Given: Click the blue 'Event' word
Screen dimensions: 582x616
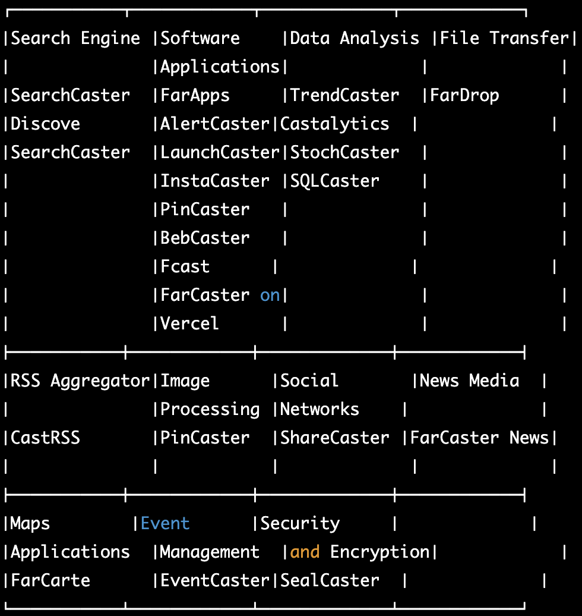Looking at the screenshot, I should (x=165, y=523).
